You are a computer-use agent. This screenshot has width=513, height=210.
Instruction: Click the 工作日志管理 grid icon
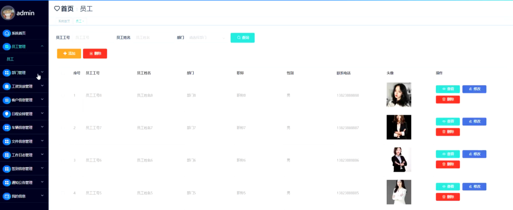coord(6,155)
